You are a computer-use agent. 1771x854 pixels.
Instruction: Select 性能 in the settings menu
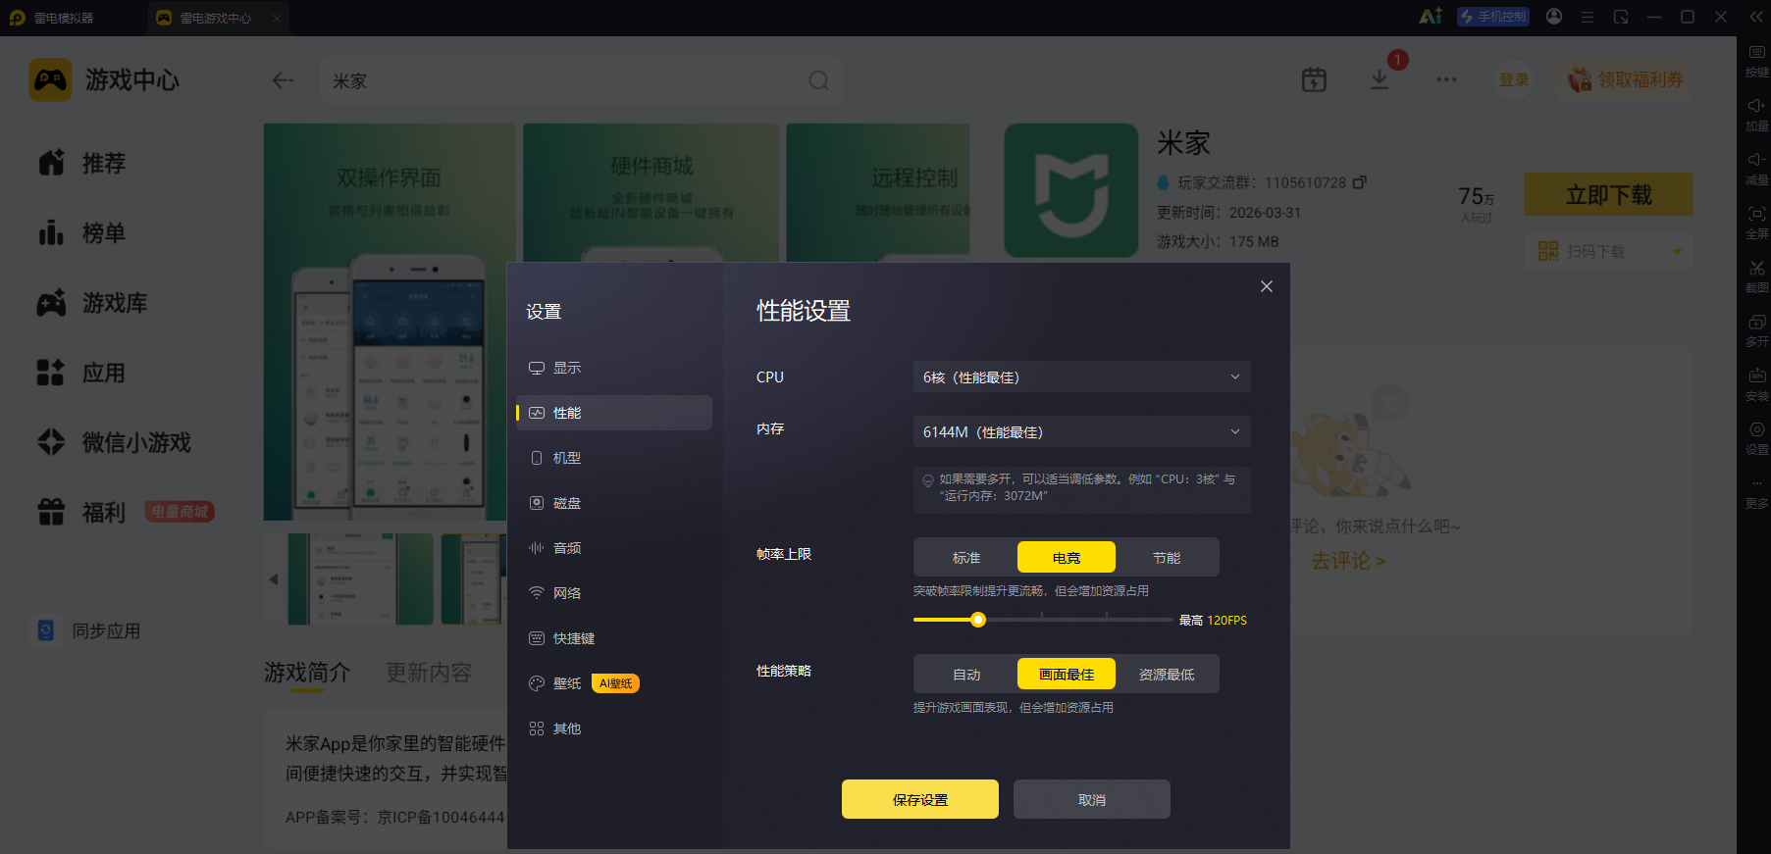(x=614, y=413)
